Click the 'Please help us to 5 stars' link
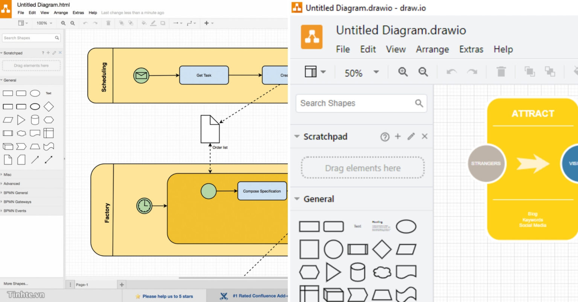 pos(167,296)
